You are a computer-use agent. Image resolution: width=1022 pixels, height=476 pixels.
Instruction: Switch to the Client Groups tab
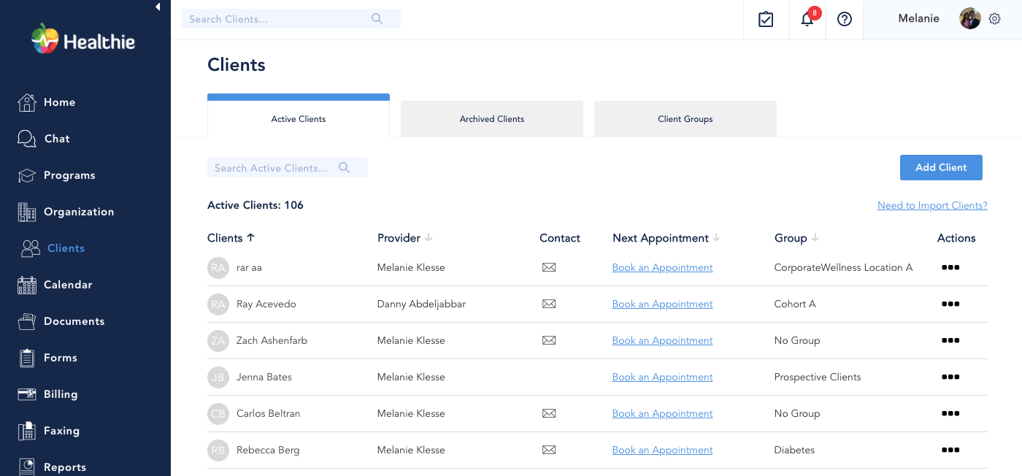pos(685,119)
